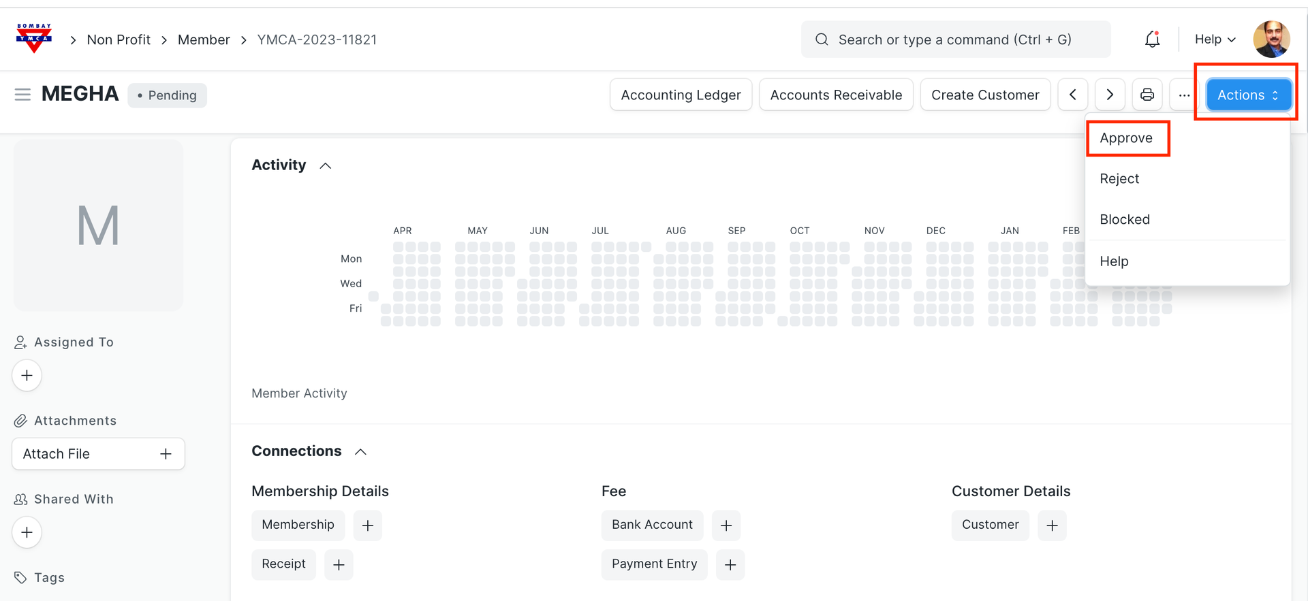Add new Payment Entry with plus icon
Viewport: 1308px width, 601px height.
coord(730,565)
